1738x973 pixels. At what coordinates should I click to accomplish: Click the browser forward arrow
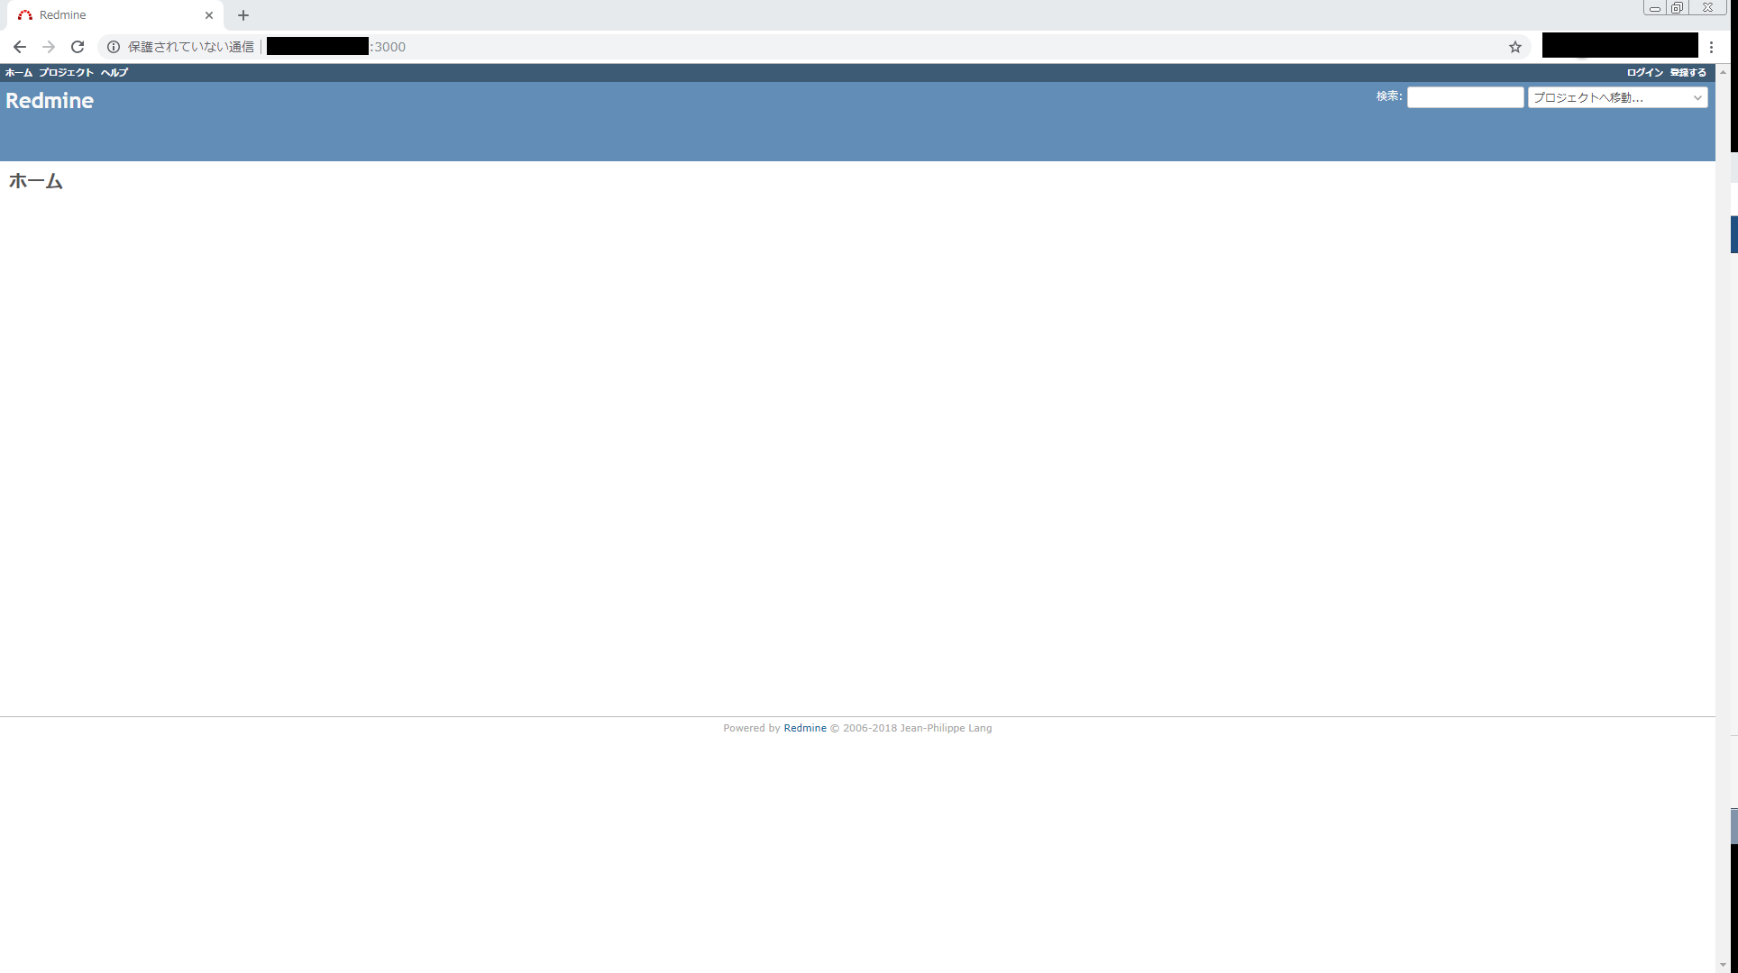click(49, 47)
